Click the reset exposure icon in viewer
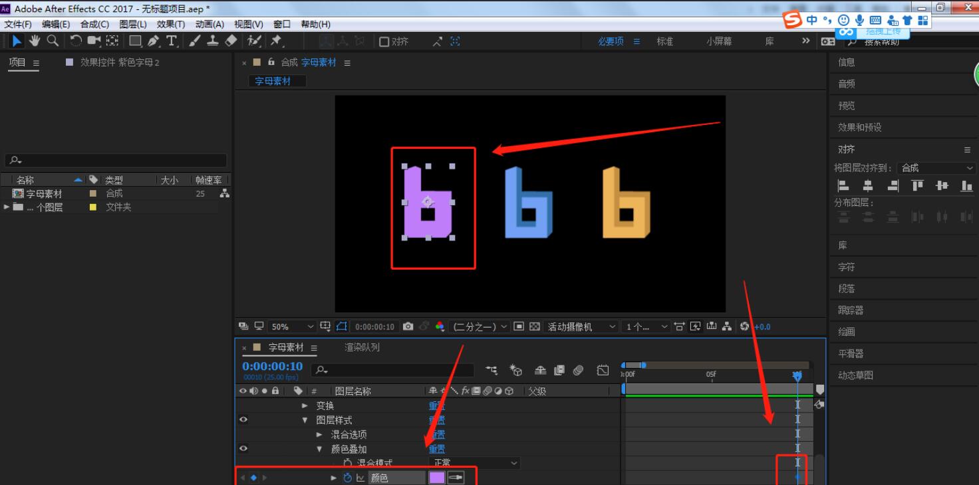979x485 pixels. pos(744,326)
